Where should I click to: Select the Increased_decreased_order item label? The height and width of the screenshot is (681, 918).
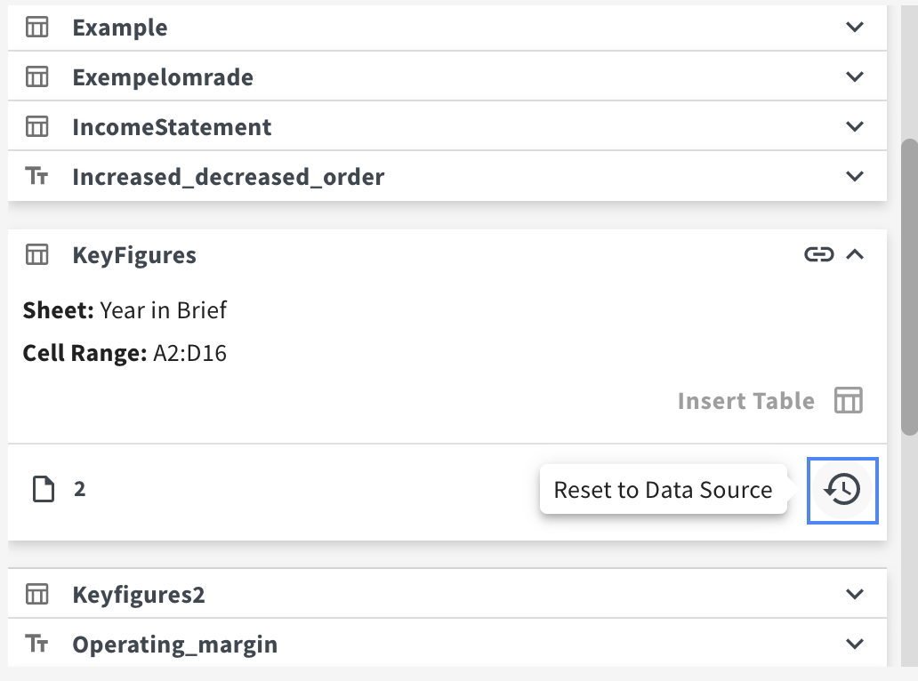pyautogui.click(x=229, y=177)
